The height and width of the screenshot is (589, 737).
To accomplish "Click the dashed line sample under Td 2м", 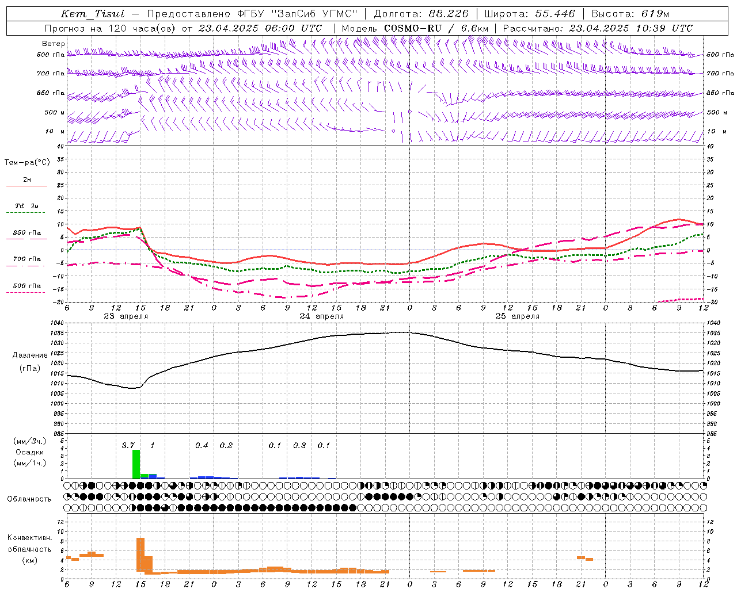I will [26, 213].
